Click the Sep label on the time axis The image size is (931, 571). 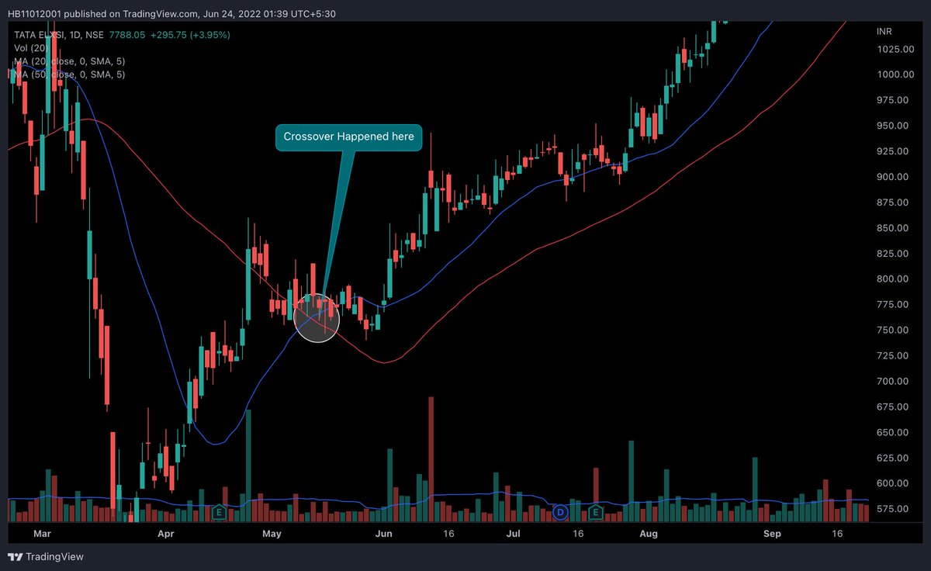click(772, 534)
